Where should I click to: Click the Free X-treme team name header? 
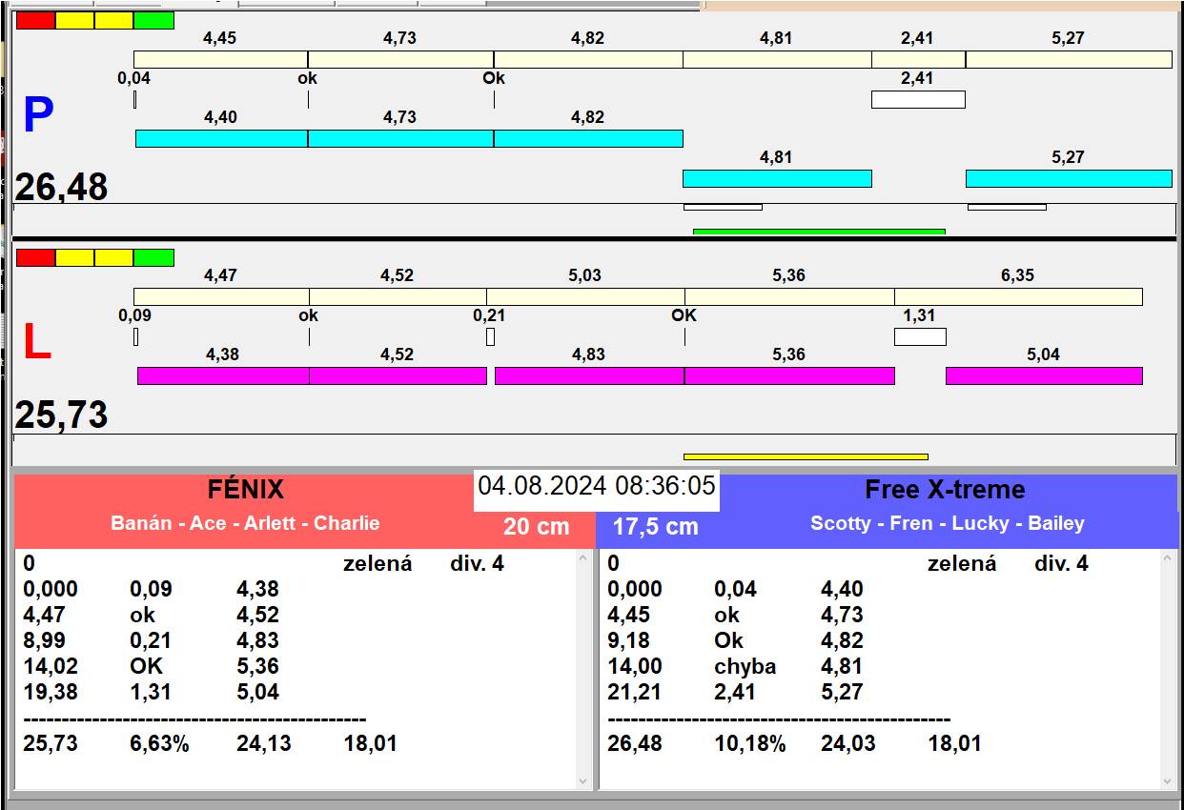coord(945,490)
